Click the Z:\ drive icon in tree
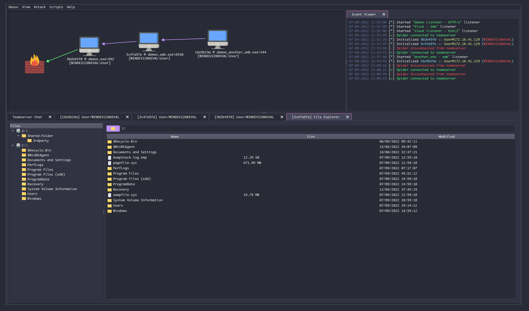Image resolution: width=529 pixels, height=311 pixels. tap(18, 131)
